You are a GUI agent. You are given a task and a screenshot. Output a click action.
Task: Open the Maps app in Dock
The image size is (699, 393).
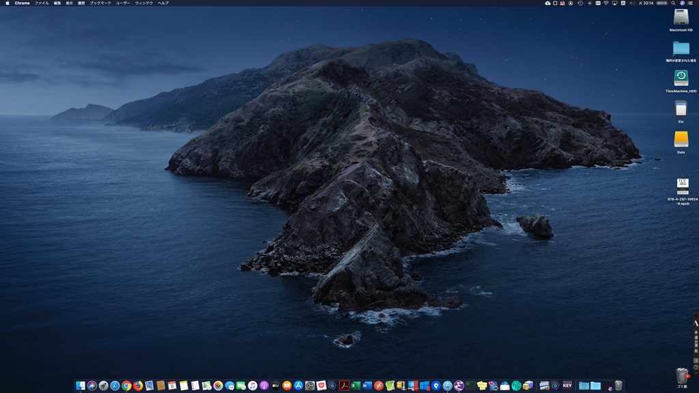206,385
